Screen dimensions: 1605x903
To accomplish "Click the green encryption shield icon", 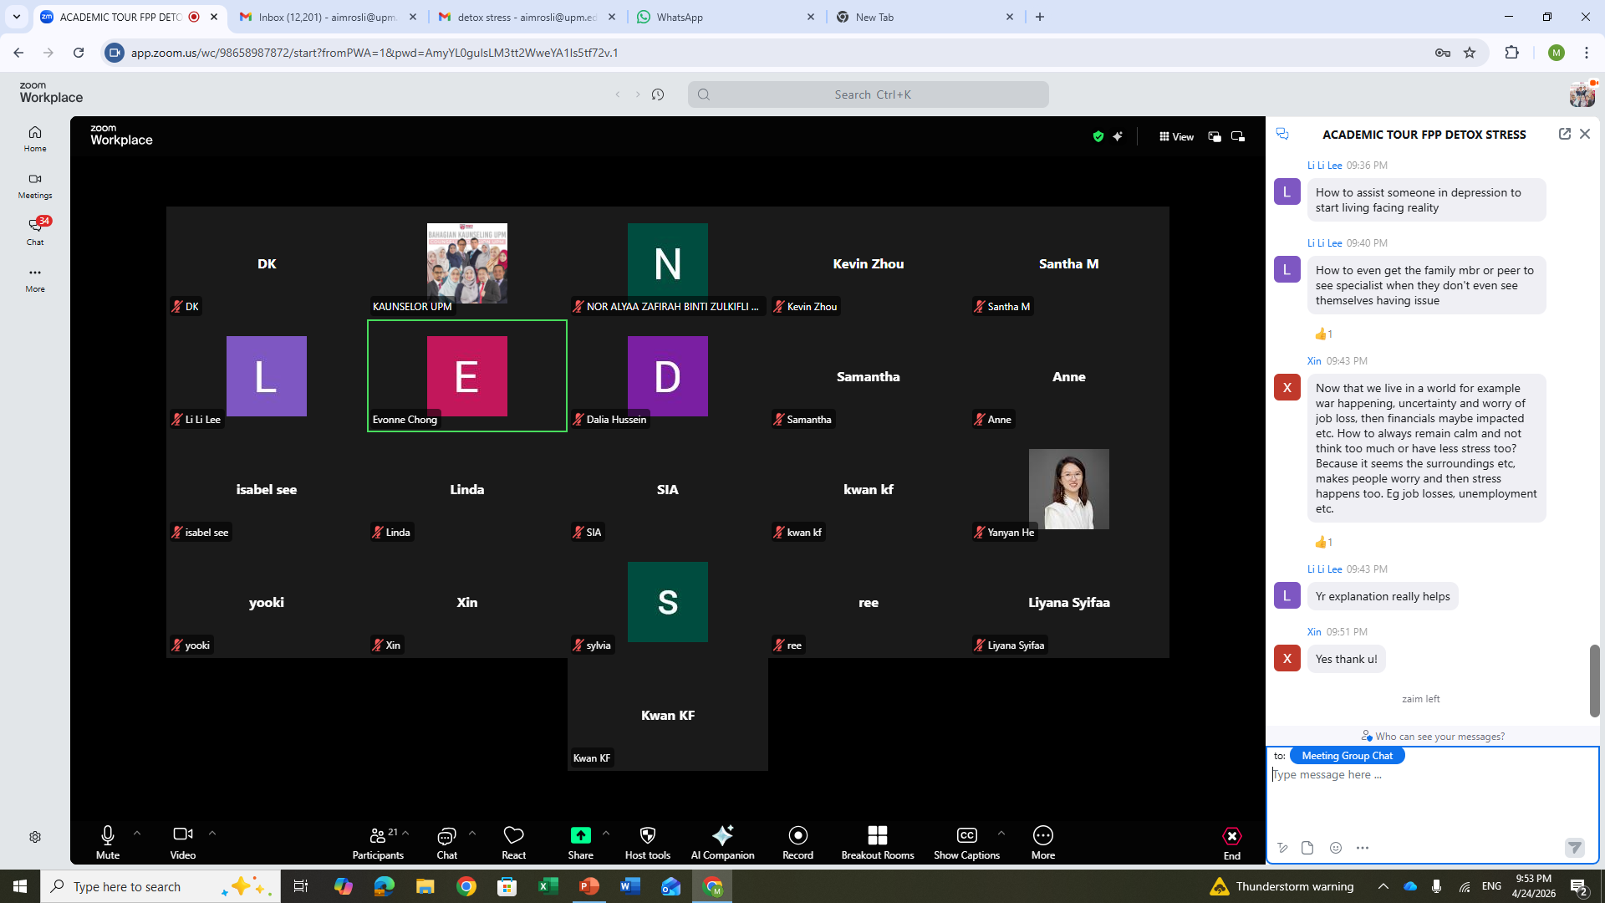I will 1098,136.
